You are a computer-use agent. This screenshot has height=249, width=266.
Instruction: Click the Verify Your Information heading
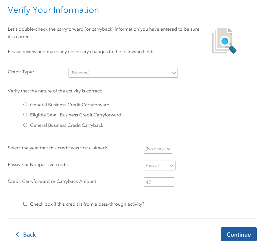[53, 10]
